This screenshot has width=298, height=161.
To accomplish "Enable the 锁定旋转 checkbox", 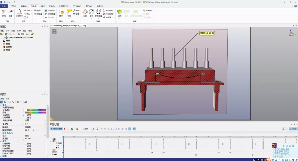I will point(26,144).
